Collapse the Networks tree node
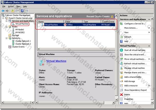This screenshot has width=156, height=110. 7,38
